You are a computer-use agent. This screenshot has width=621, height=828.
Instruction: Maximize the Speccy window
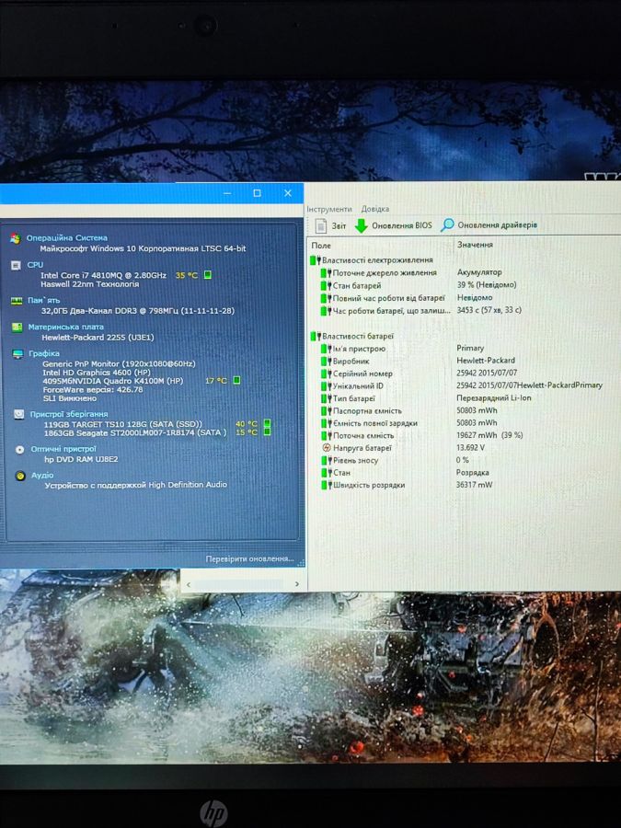[258, 193]
